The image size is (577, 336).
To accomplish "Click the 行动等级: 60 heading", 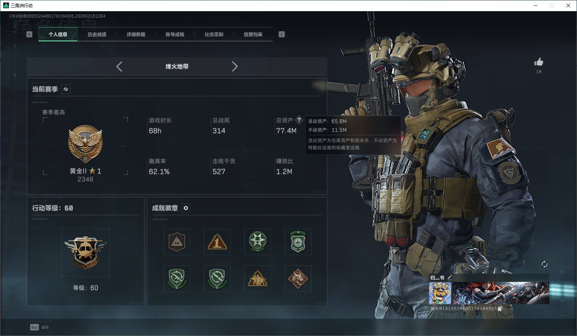I will click(x=53, y=208).
